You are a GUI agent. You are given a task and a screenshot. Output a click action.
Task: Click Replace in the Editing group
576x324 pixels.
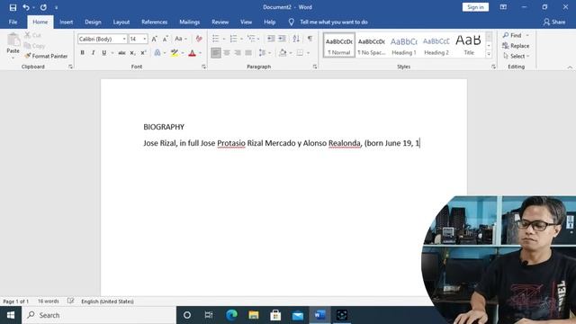click(x=516, y=46)
